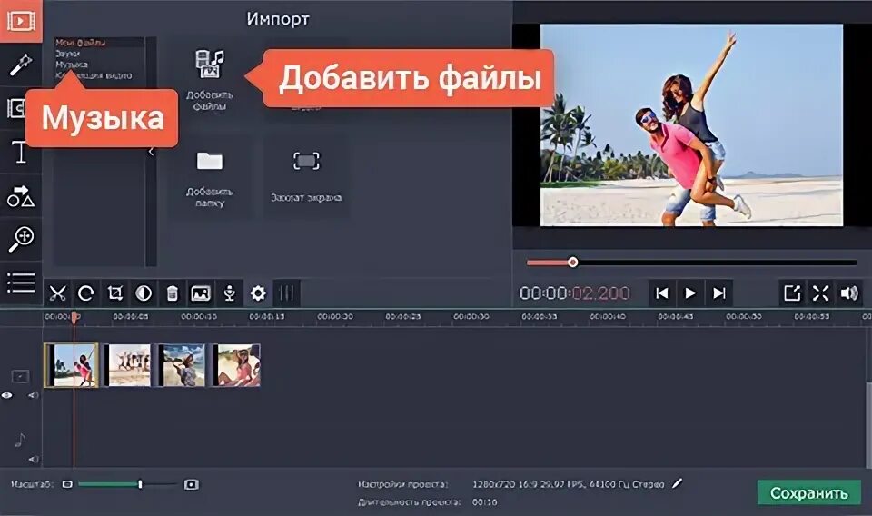Click the music note audio track icon
This screenshot has height=516, width=872.
(20, 440)
